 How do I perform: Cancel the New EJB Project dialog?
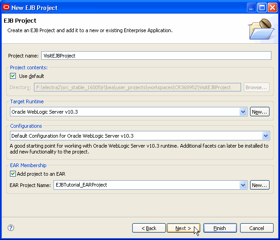pyautogui.click(x=256, y=228)
